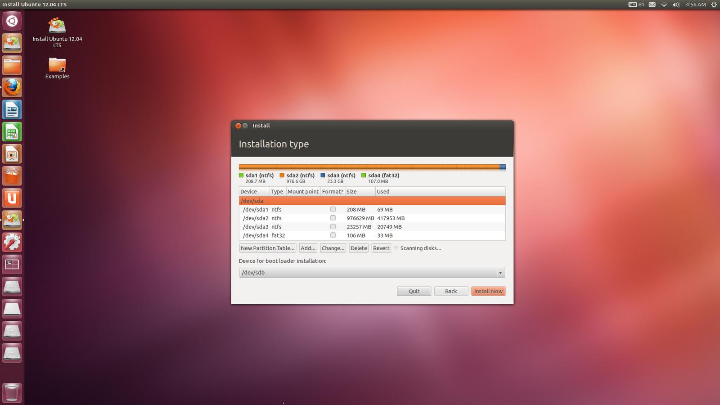720x405 pixels.
Task: Open the Trash in the launcher
Action: (x=12, y=393)
